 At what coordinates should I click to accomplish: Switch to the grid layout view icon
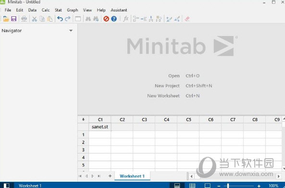click(192, 186)
